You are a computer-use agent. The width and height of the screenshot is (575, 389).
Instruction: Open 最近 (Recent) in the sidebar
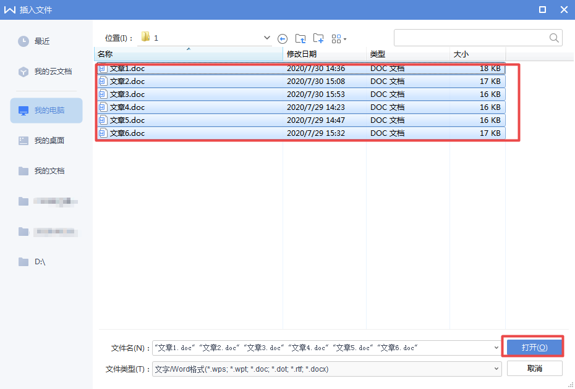[42, 41]
